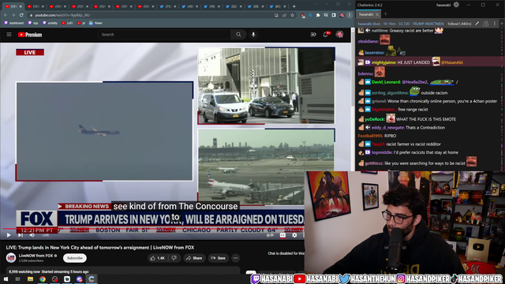This screenshot has height=284, width=505.
Task: Open File Explorer from the taskbar
Action: tap(30, 279)
